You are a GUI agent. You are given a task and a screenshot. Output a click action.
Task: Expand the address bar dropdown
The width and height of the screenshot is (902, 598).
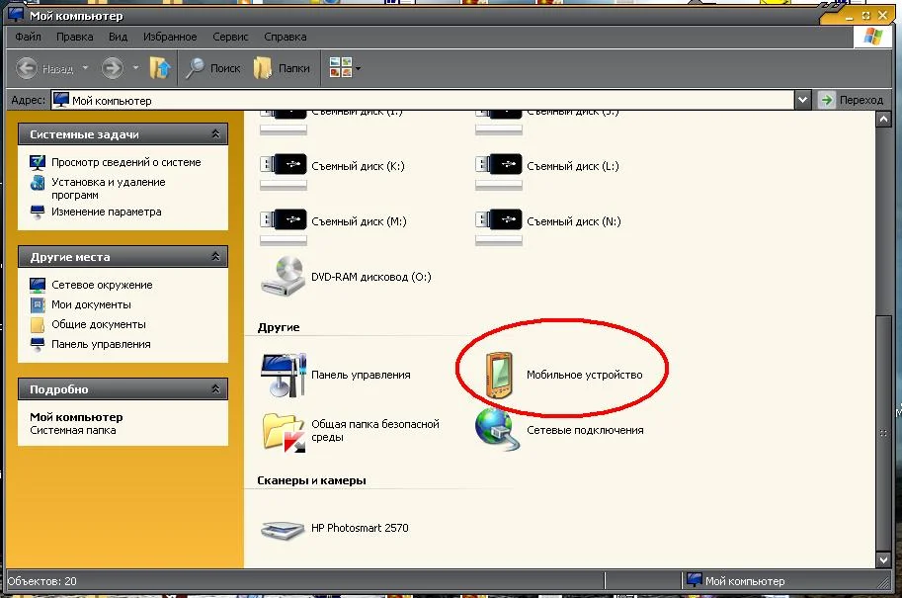[x=802, y=100]
